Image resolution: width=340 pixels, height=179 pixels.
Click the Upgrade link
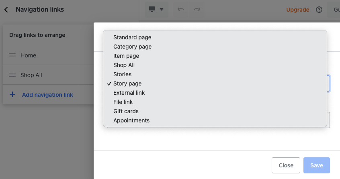point(298,10)
